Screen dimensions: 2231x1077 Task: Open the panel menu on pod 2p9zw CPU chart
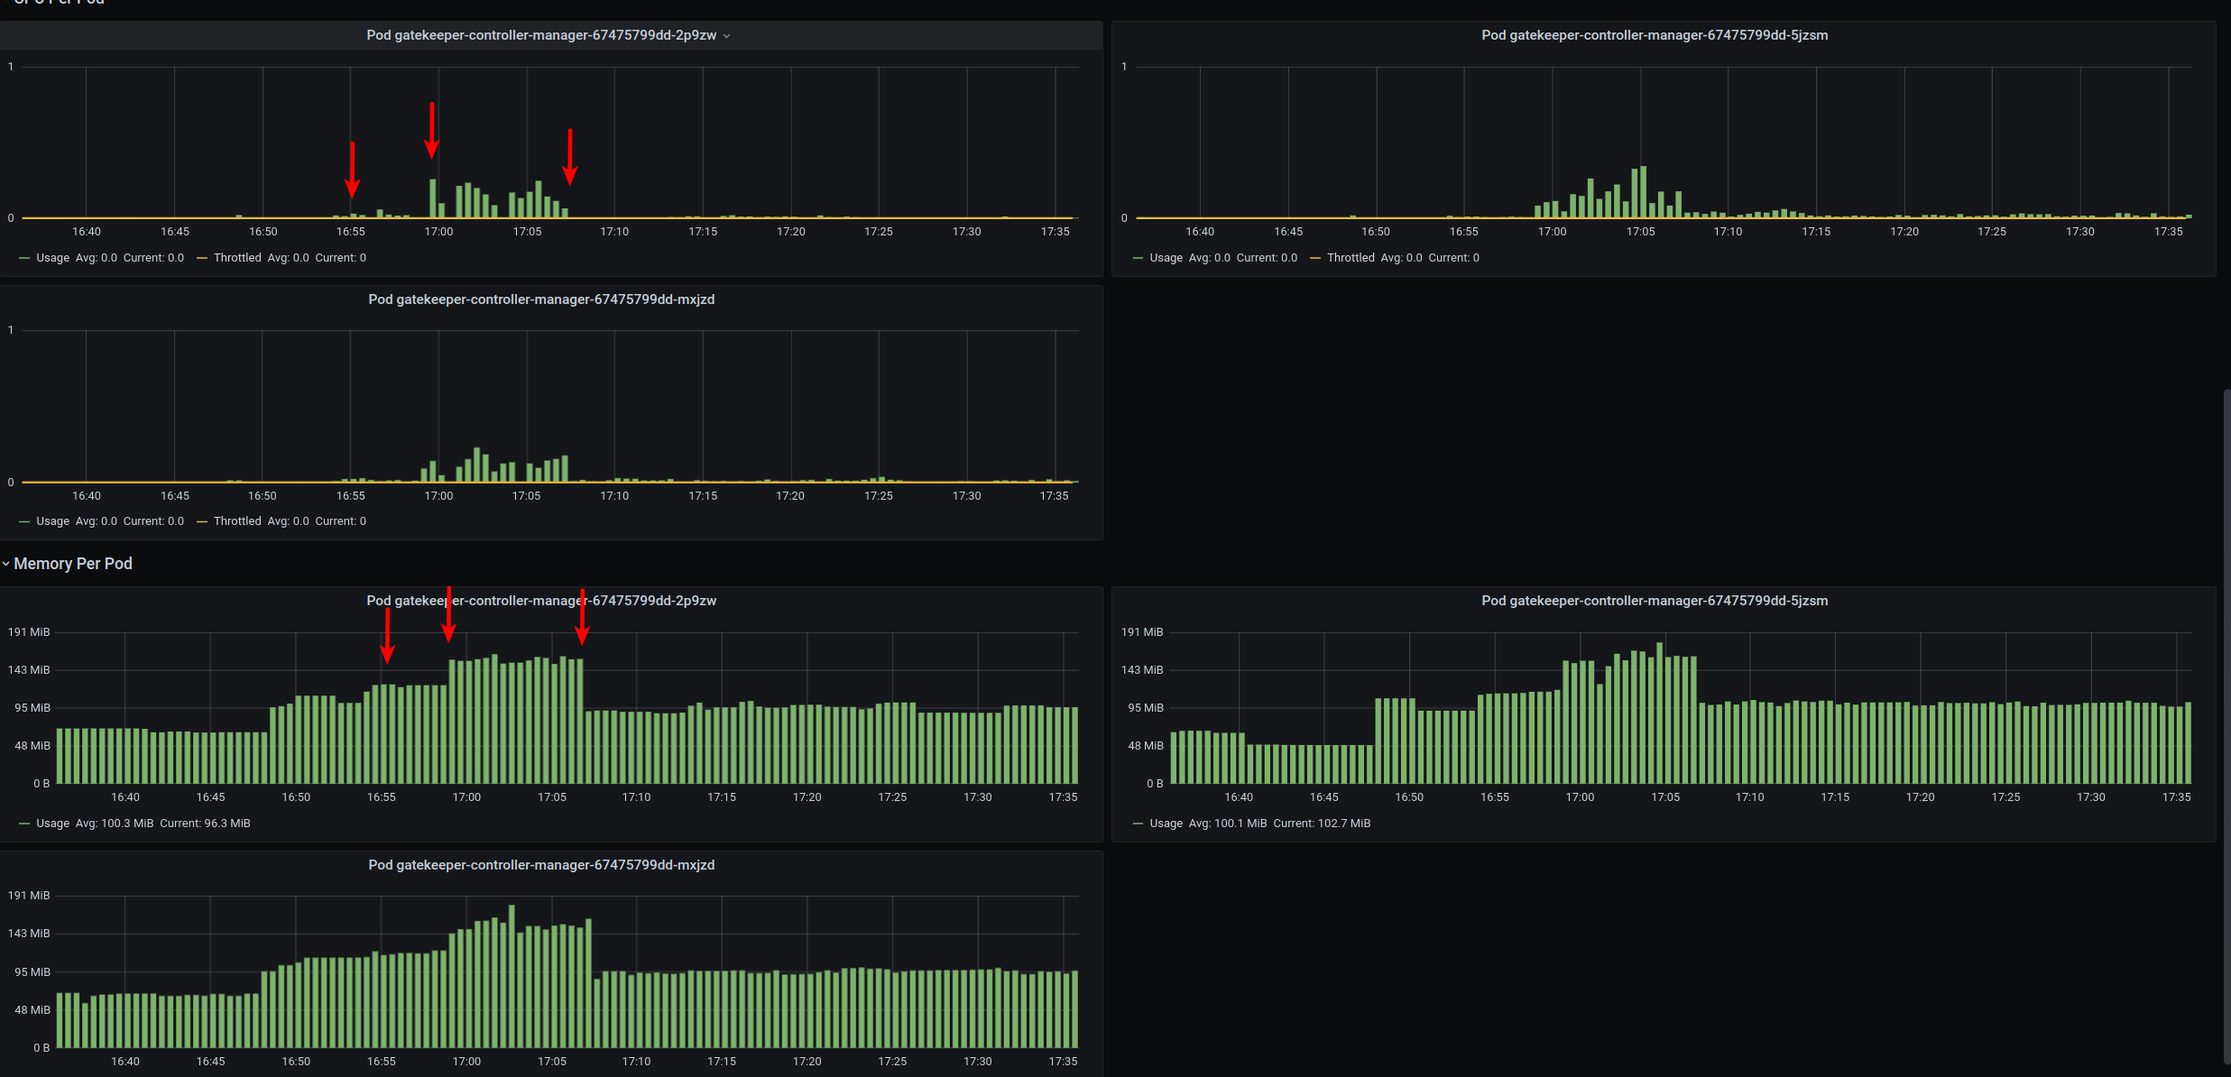pyautogui.click(x=728, y=35)
